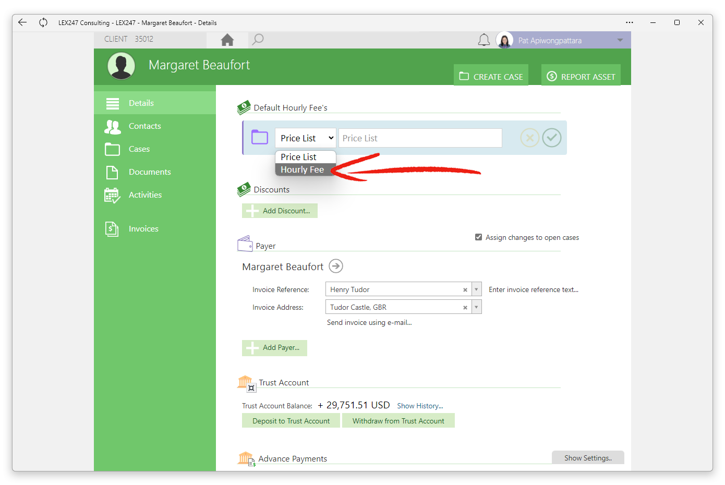Expand the Invoice Reference dropdown arrow
This screenshot has width=725, height=485.
476,289
